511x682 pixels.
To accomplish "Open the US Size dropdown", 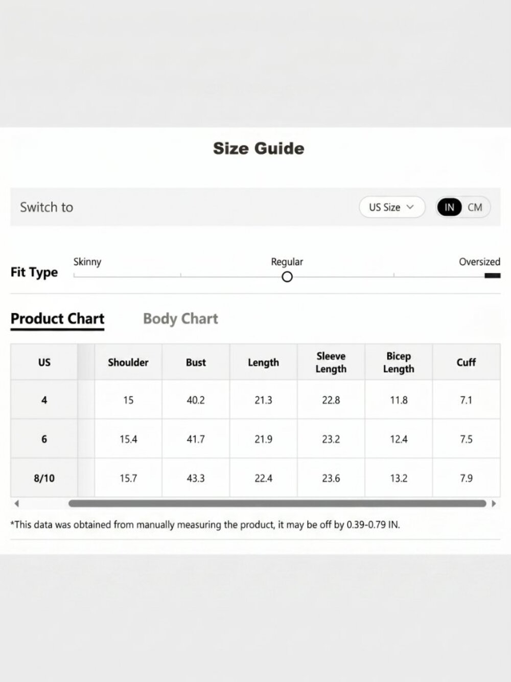I will pos(392,207).
